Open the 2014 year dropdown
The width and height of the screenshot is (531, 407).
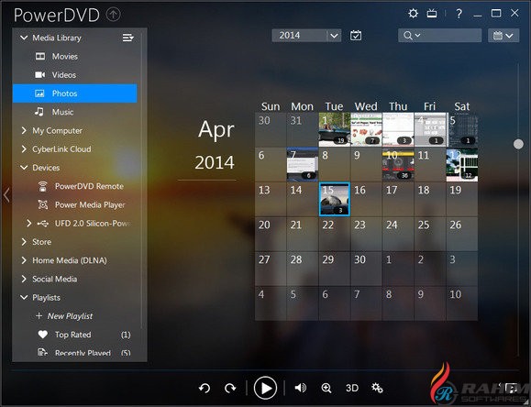tap(306, 35)
